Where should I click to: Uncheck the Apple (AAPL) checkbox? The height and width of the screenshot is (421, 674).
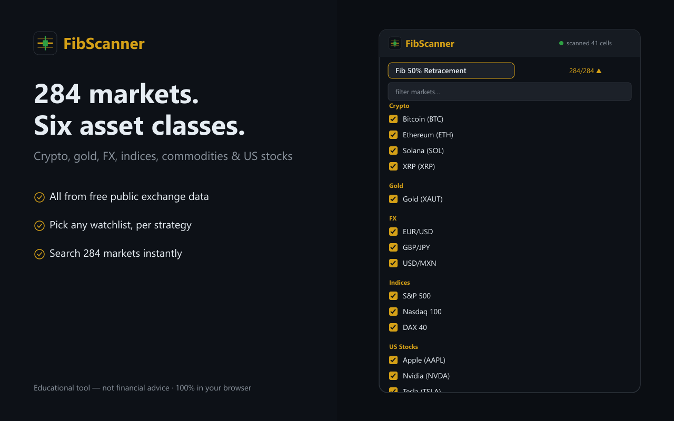click(393, 360)
